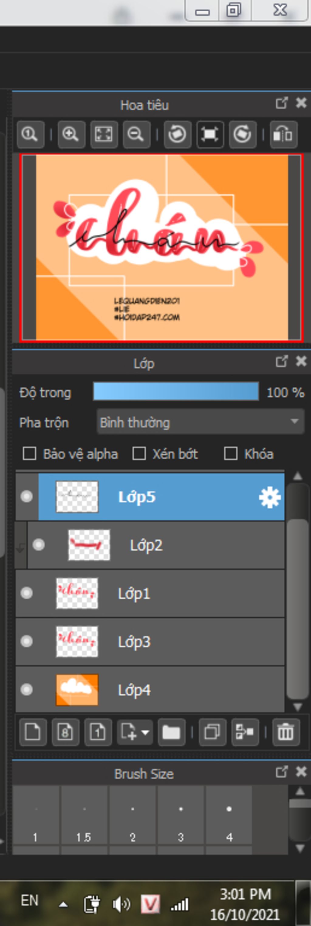Create a new 8-bit layer
This screenshot has height=926, width=311.
coord(65,732)
